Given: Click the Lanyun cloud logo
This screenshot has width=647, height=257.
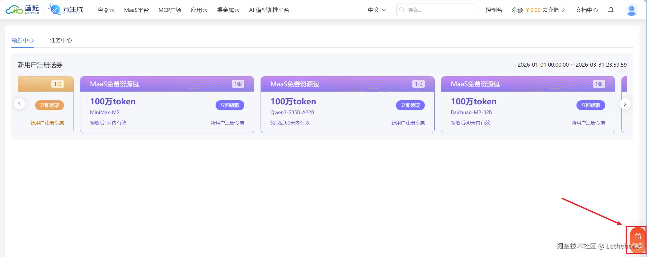Looking at the screenshot, I should pos(22,10).
